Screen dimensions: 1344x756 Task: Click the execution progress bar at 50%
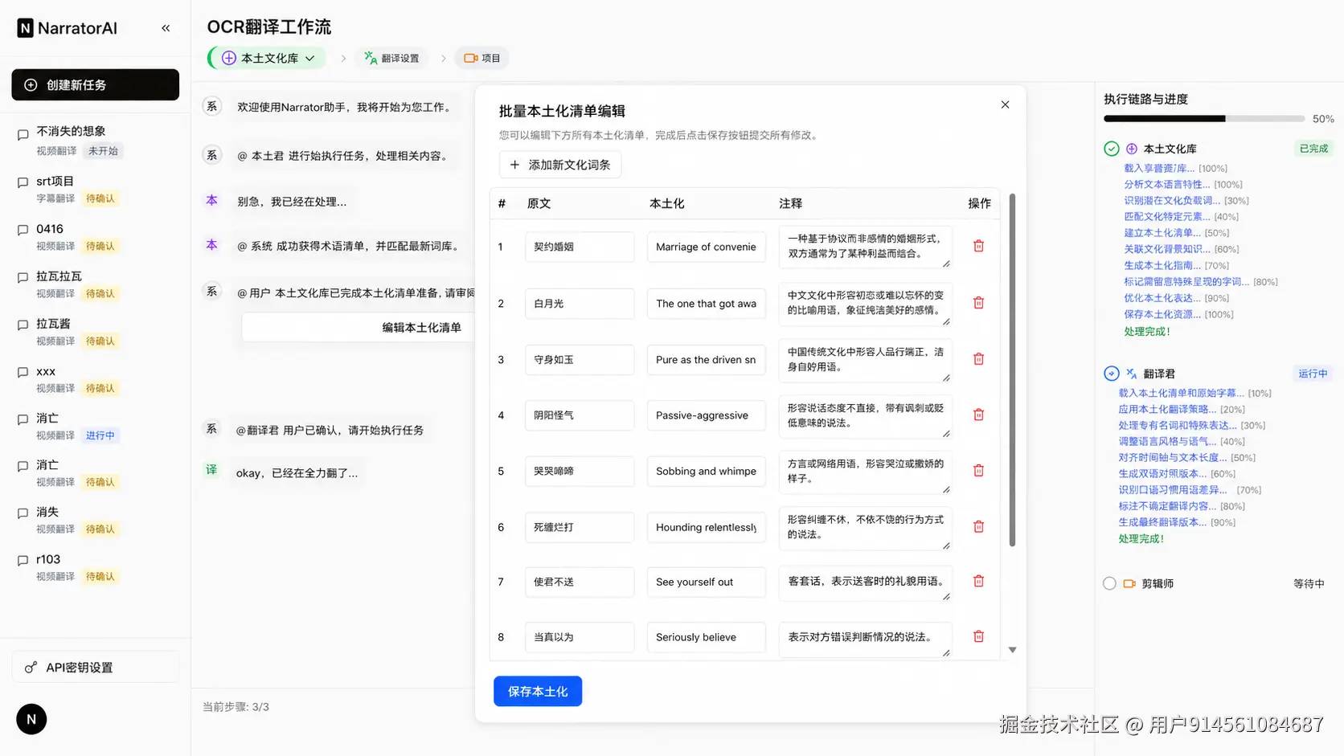tap(1204, 119)
